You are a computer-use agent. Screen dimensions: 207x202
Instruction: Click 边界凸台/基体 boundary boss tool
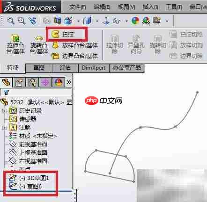(75, 56)
